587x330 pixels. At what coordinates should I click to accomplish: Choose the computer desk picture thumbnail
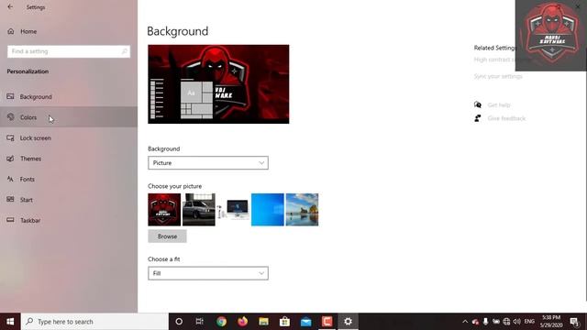pyautogui.click(x=233, y=210)
